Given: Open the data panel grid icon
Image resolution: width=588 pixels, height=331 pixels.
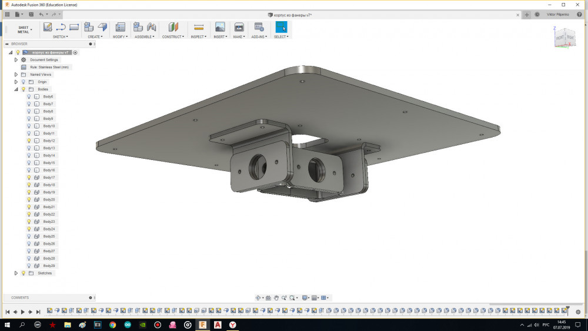Looking at the screenshot, I should click(x=7, y=15).
